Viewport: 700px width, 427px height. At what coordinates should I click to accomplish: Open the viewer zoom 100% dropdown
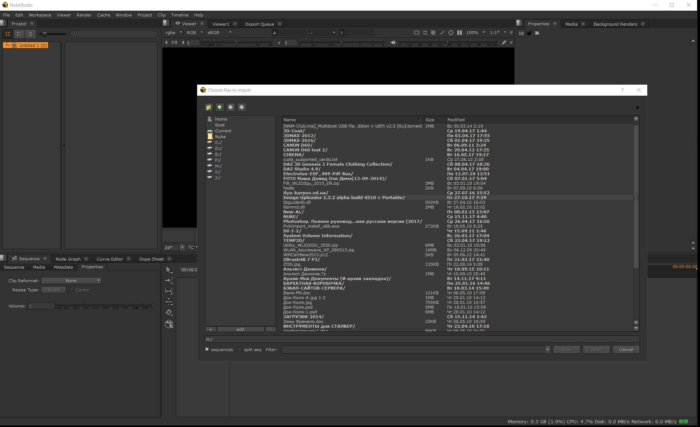(475, 33)
